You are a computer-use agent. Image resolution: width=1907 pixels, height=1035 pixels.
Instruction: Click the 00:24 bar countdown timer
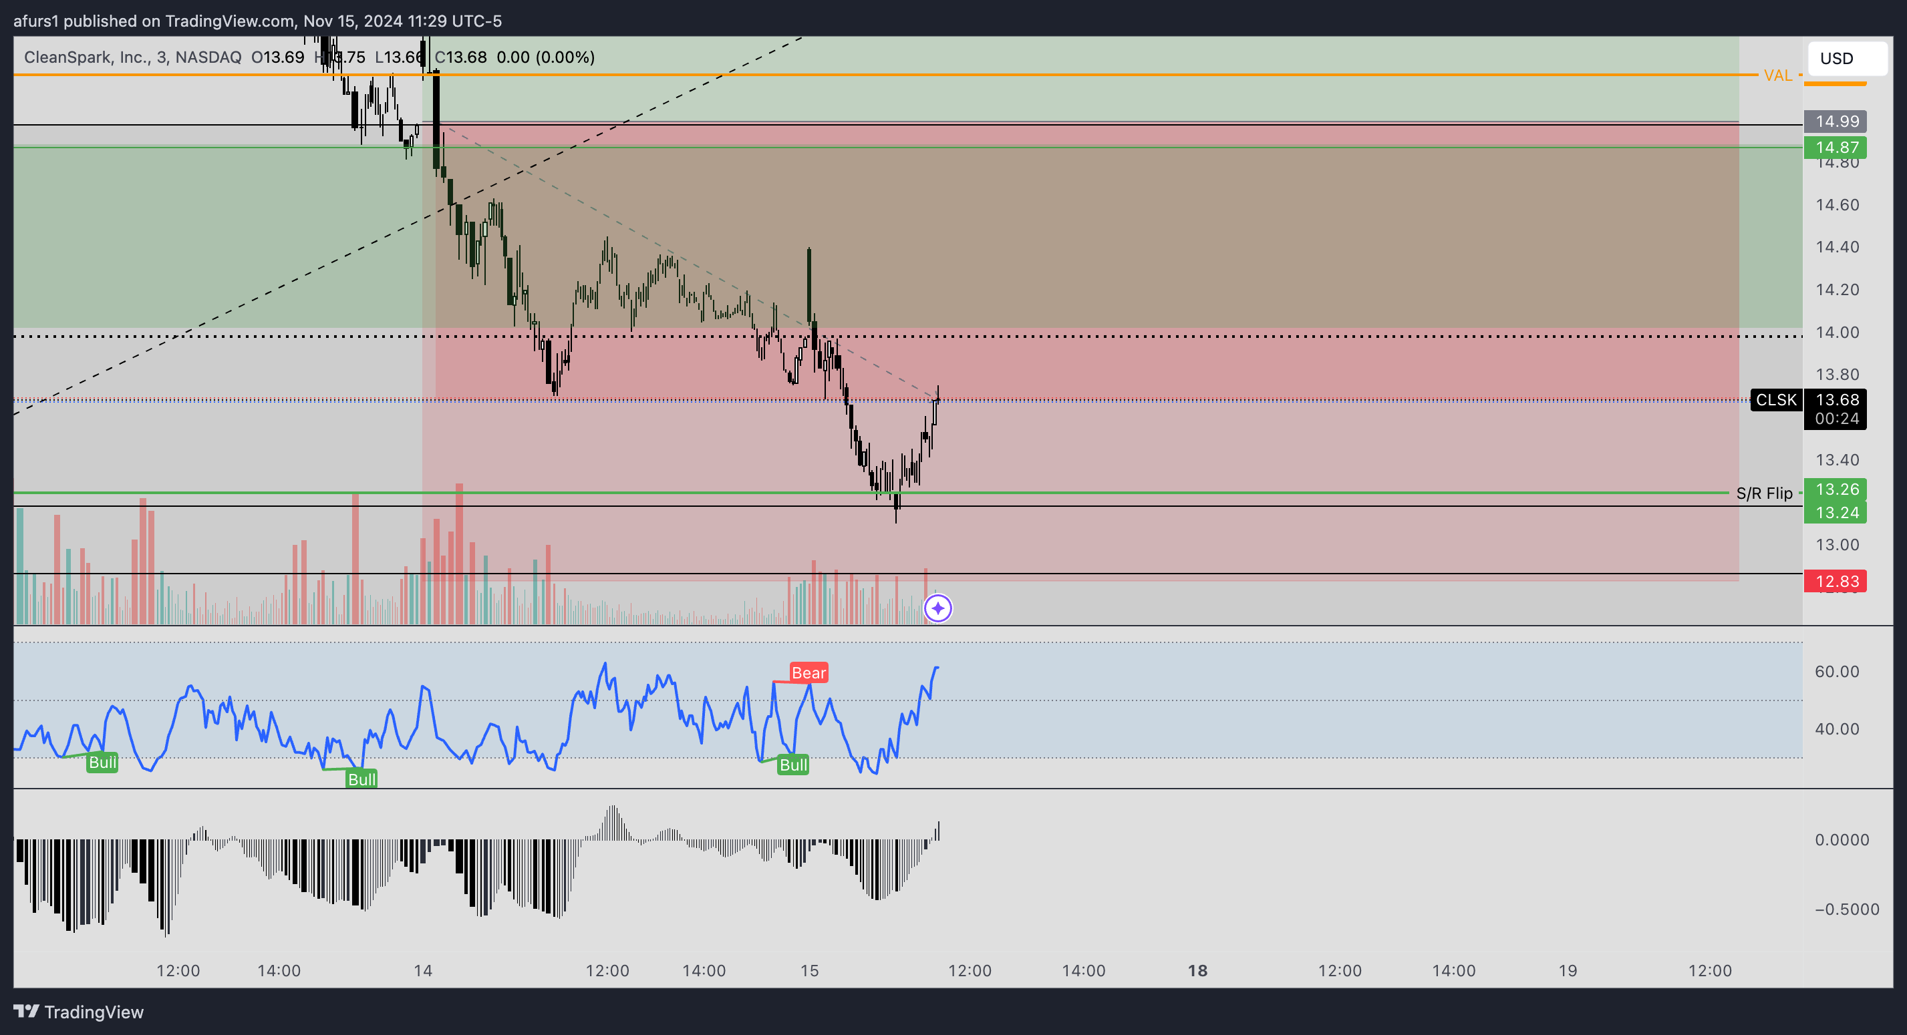(1837, 419)
